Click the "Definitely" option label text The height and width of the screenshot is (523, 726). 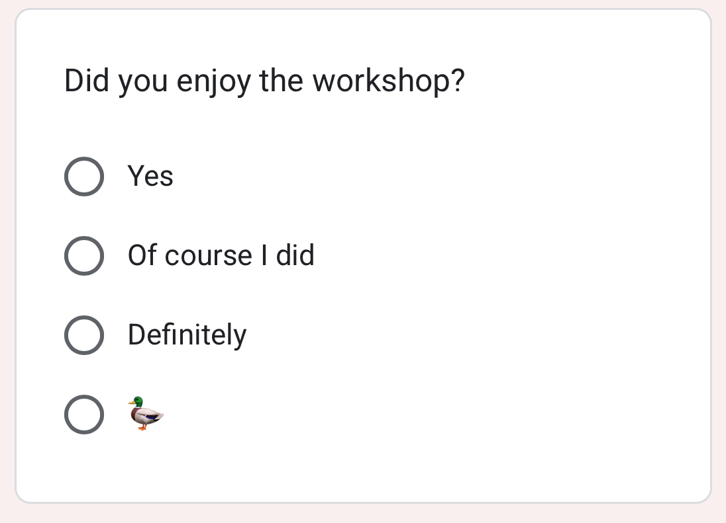pyautogui.click(x=187, y=335)
